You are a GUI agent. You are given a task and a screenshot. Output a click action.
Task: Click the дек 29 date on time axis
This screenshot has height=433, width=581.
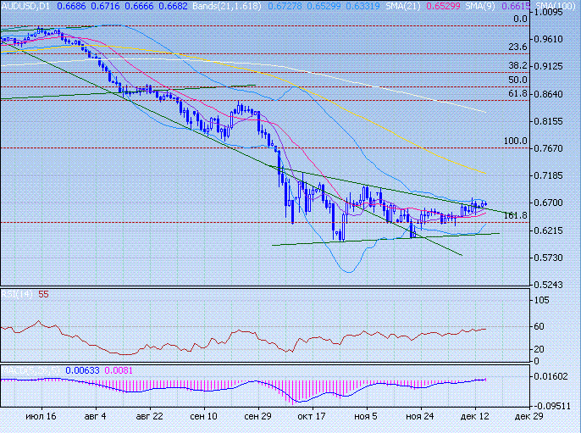click(x=523, y=417)
